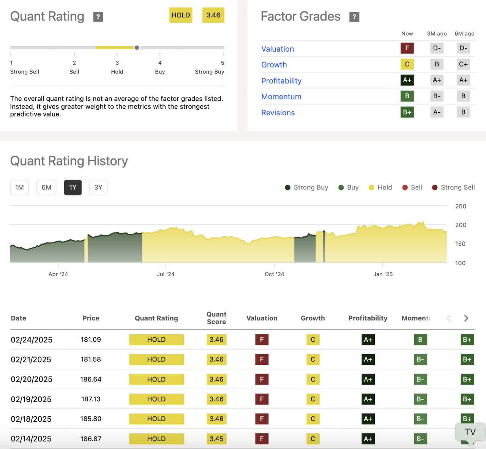Click the Growth column header in table

pos(313,318)
